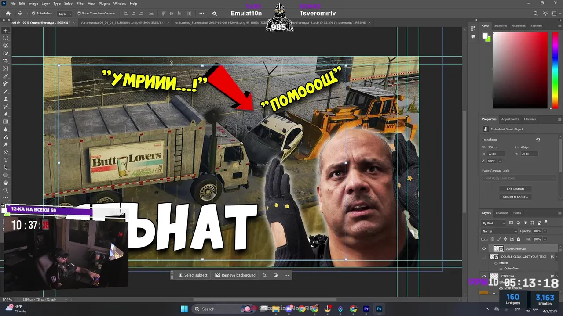563x316 pixels.
Task: Switch to the Swatches tab
Action: click(501, 25)
